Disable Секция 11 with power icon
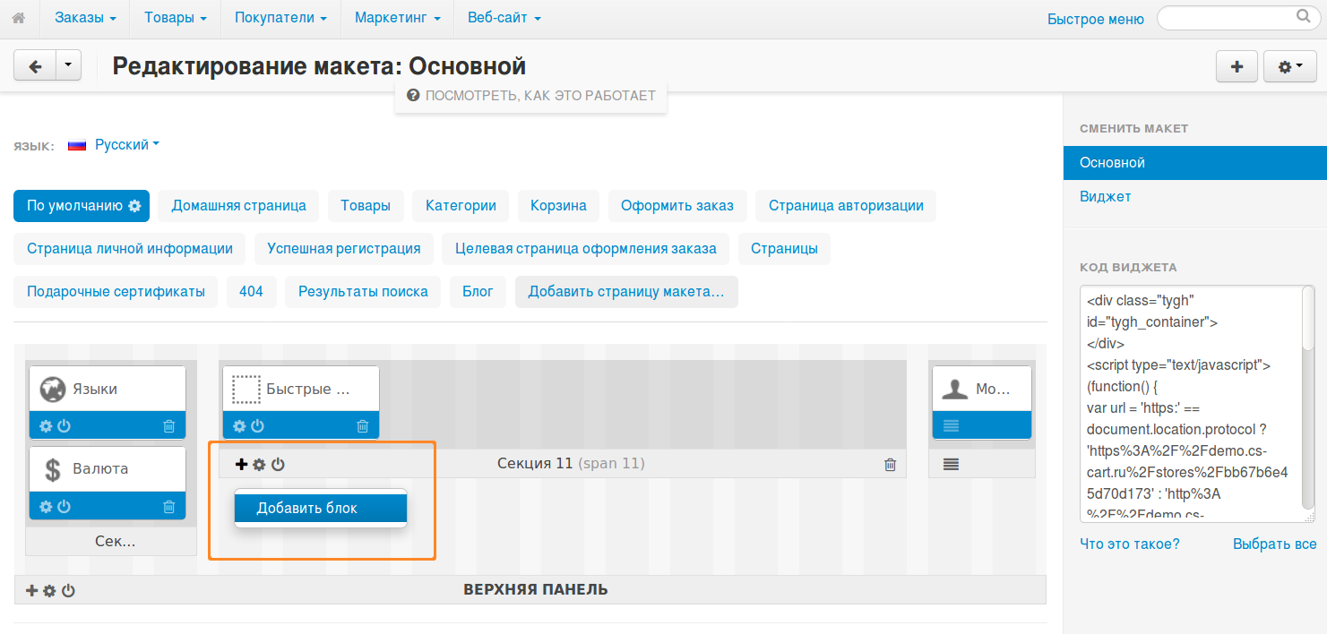This screenshot has width=1327, height=634. pyautogui.click(x=278, y=464)
